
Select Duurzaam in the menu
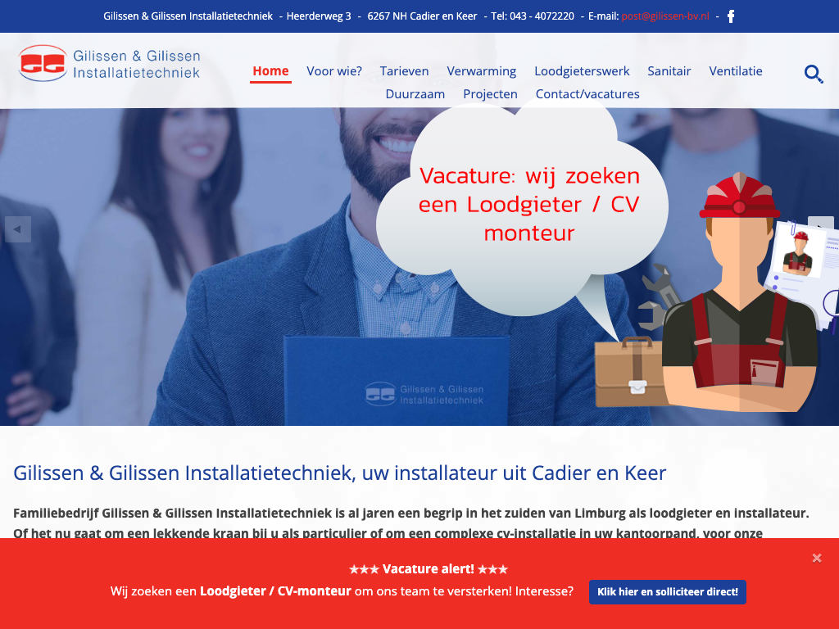point(415,94)
